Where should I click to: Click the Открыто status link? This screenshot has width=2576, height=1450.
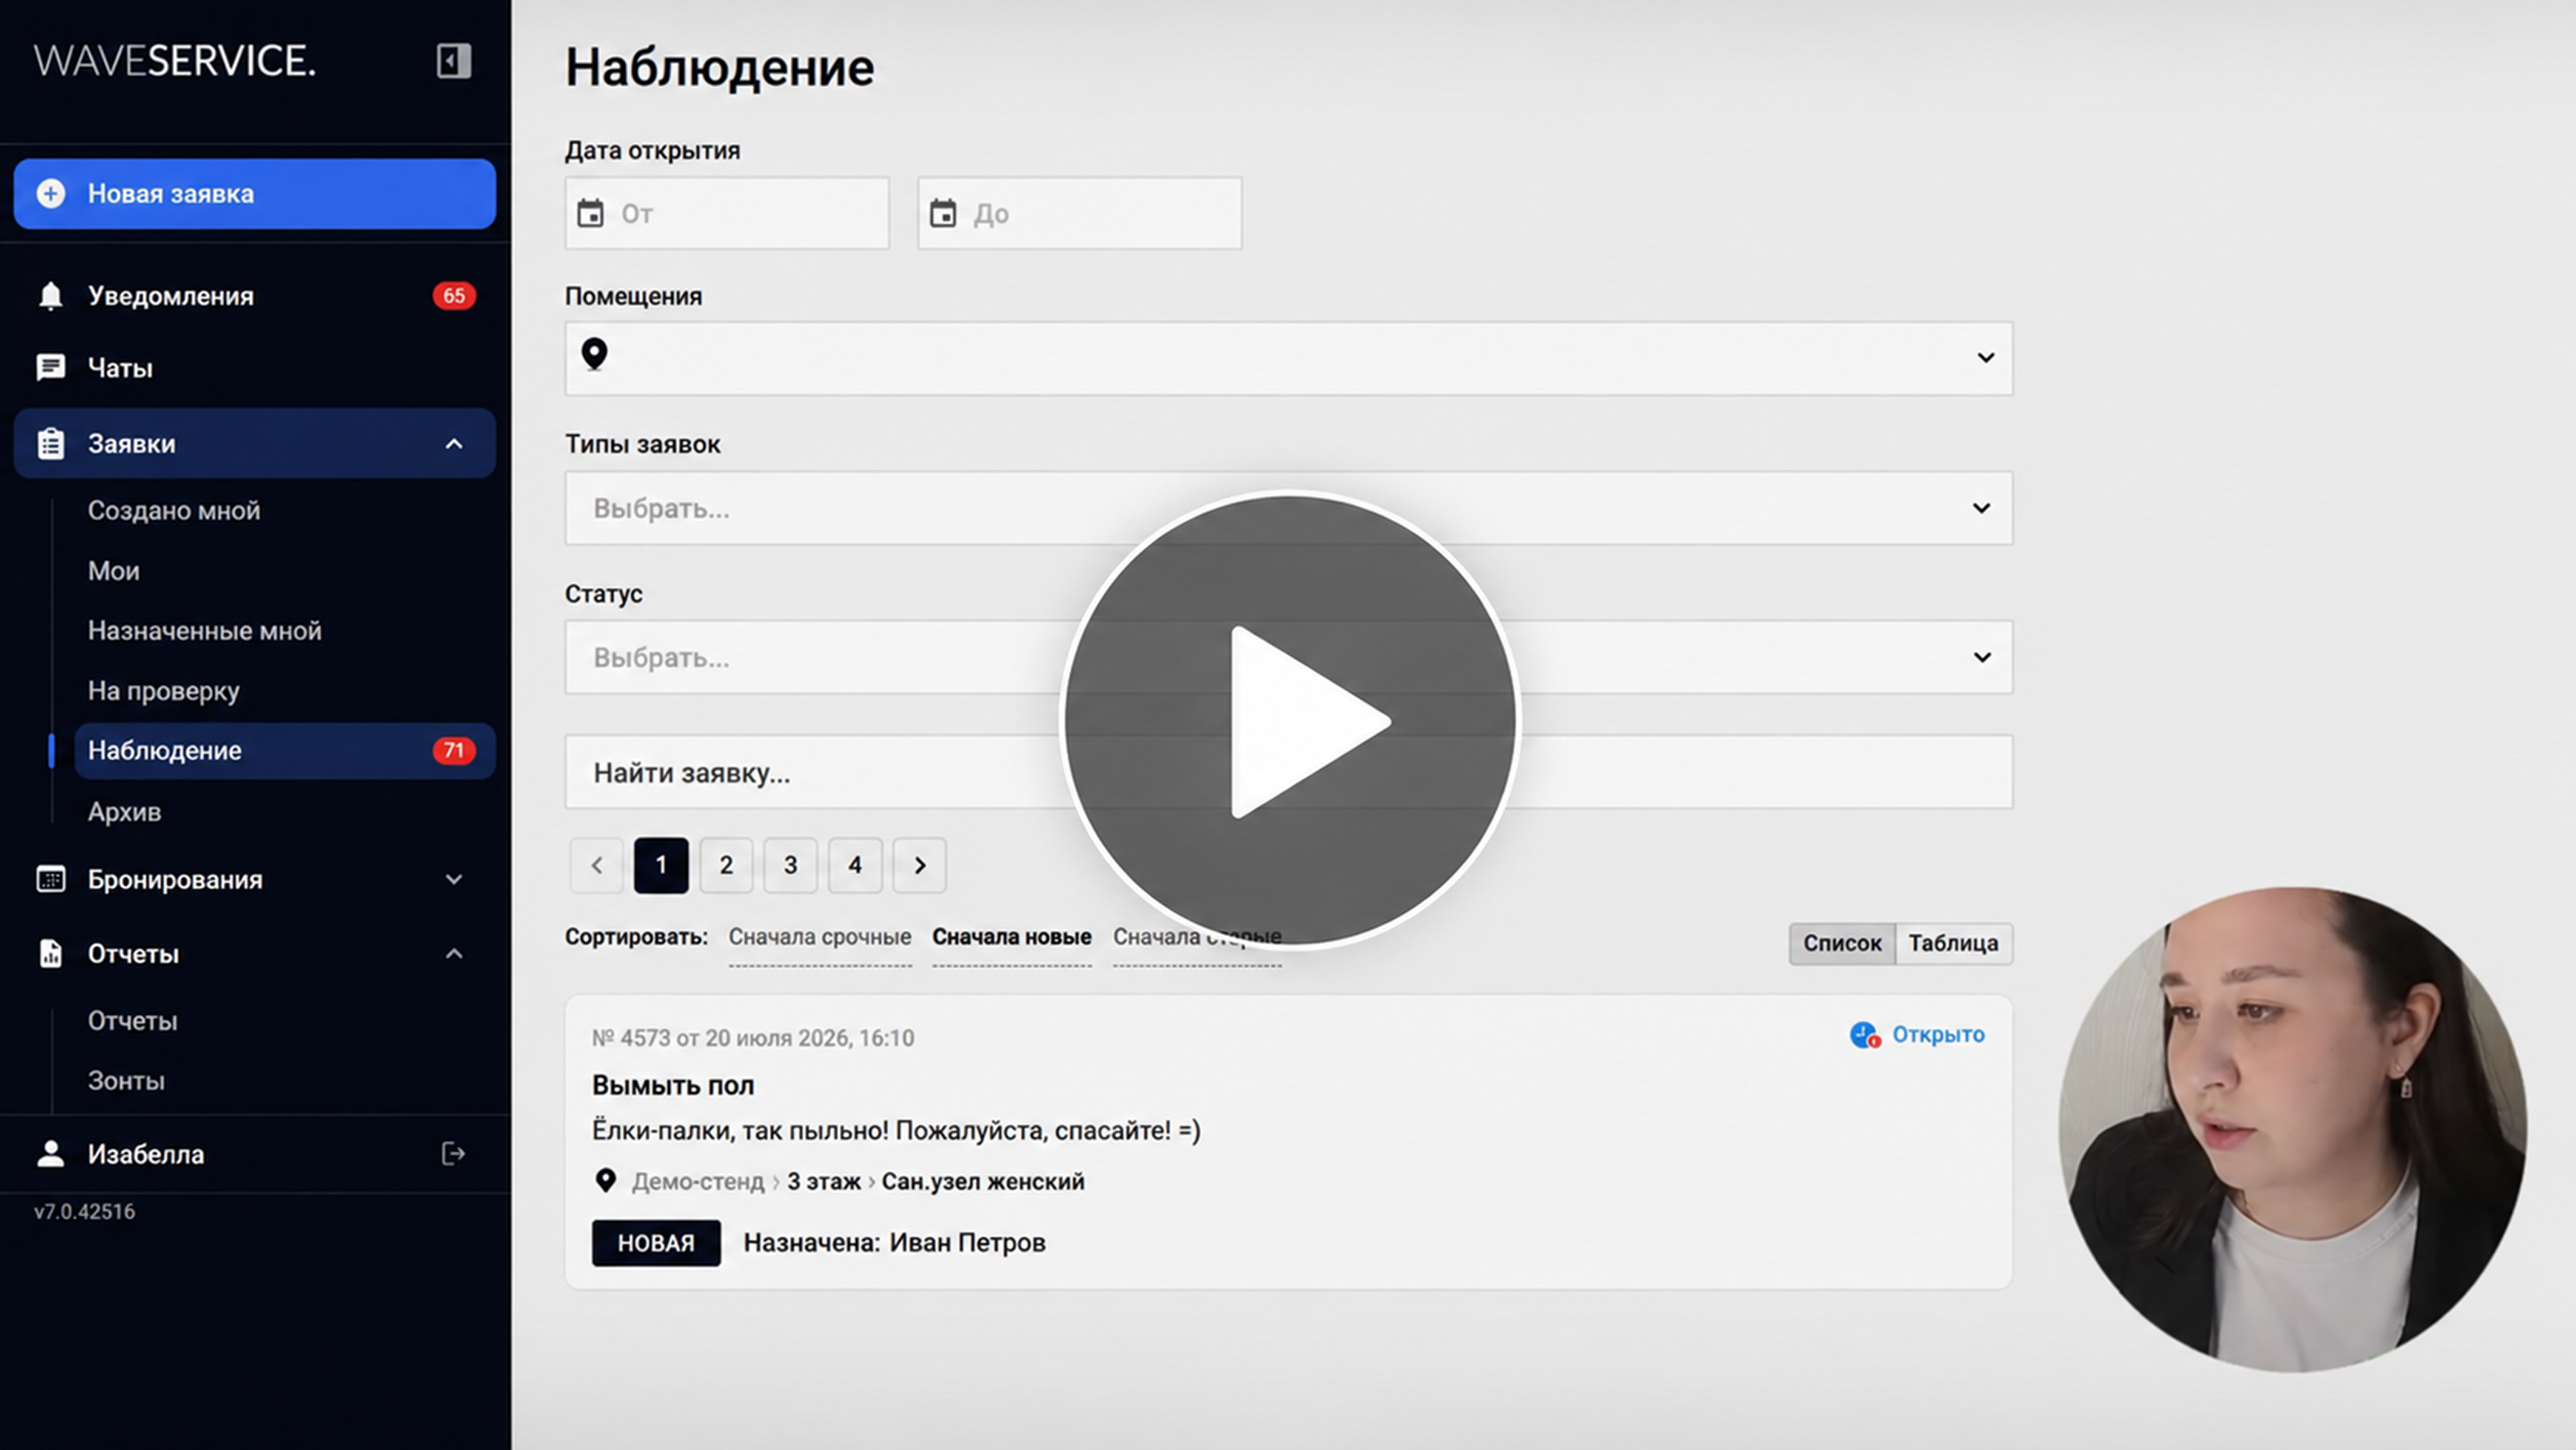coord(1938,1035)
